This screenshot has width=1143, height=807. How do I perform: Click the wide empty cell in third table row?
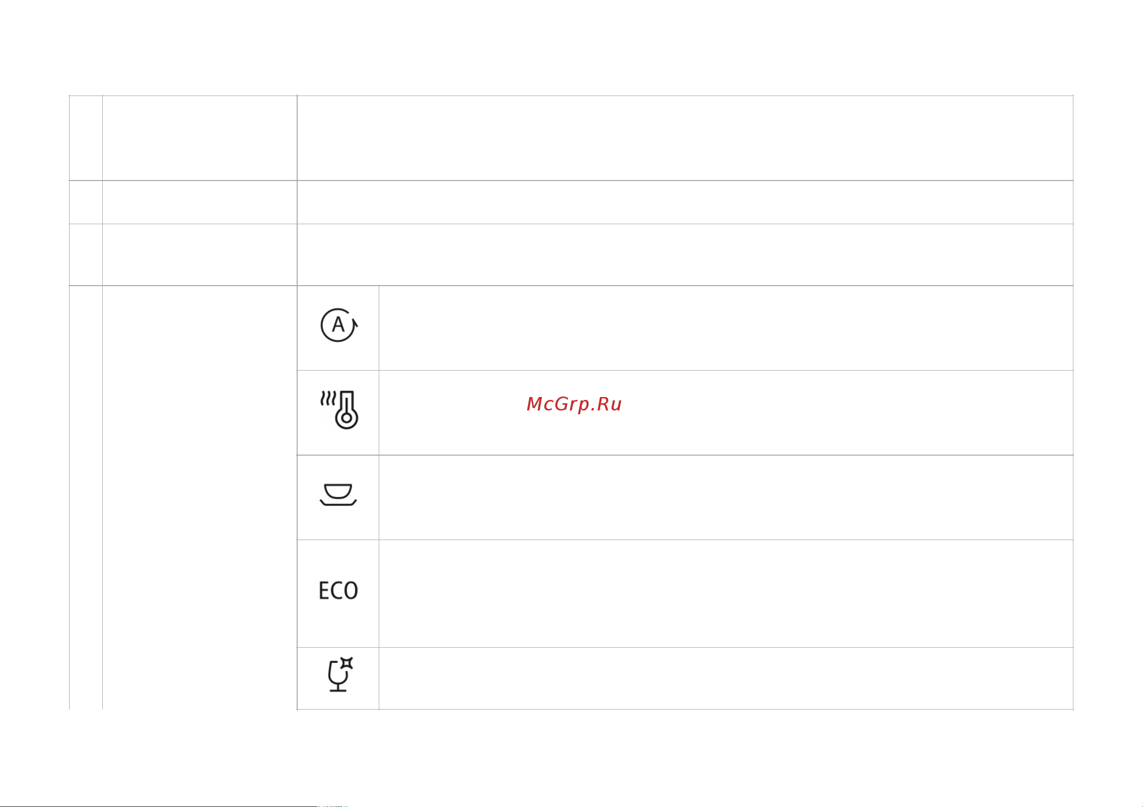point(685,254)
